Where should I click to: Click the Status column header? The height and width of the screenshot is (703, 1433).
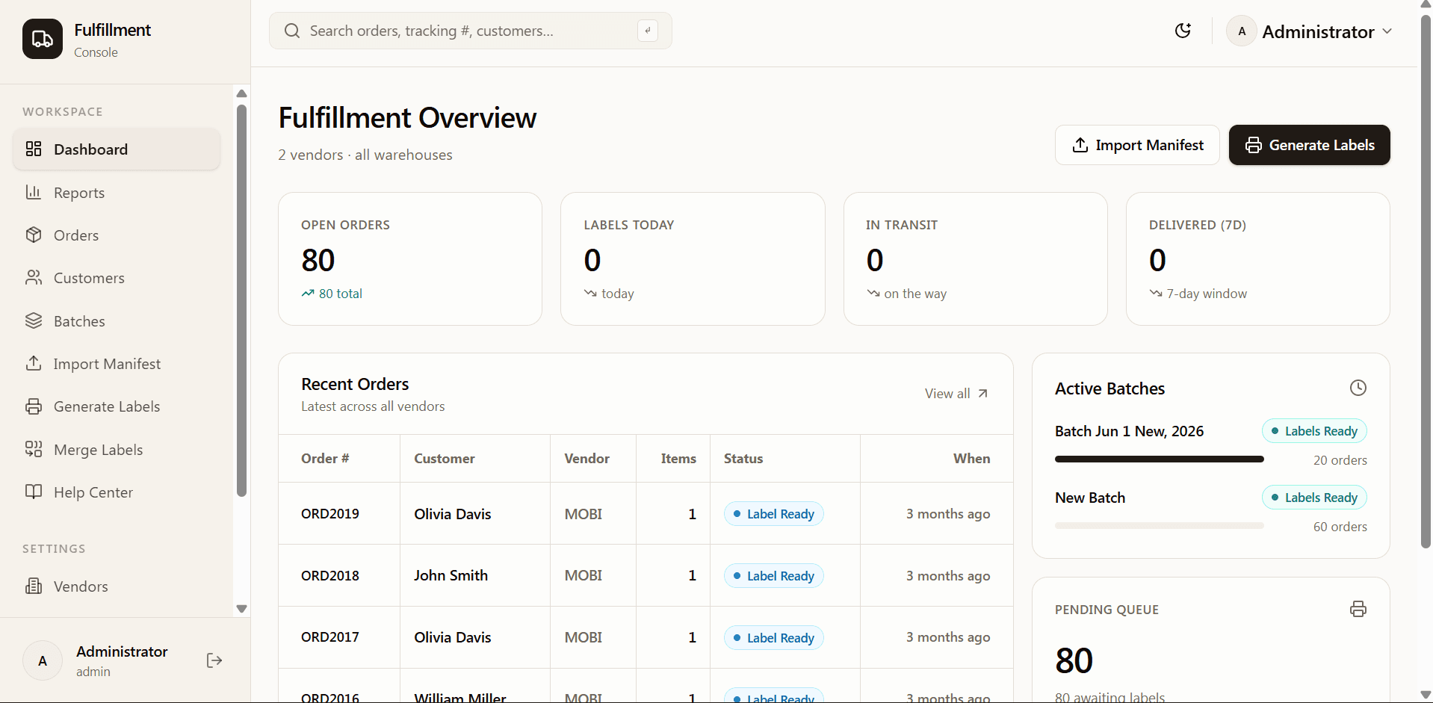tap(743, 459)
